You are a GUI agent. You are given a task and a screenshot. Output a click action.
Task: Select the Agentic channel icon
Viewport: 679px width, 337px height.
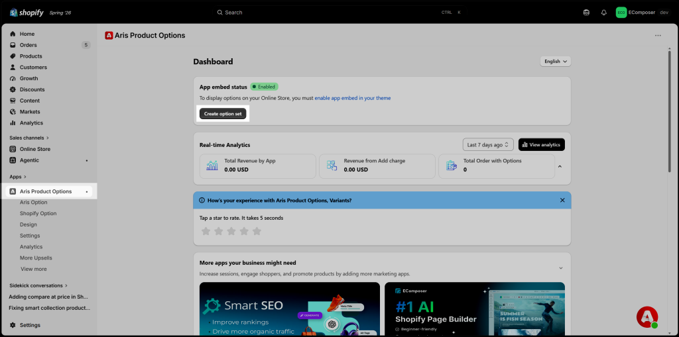point(13,160)
